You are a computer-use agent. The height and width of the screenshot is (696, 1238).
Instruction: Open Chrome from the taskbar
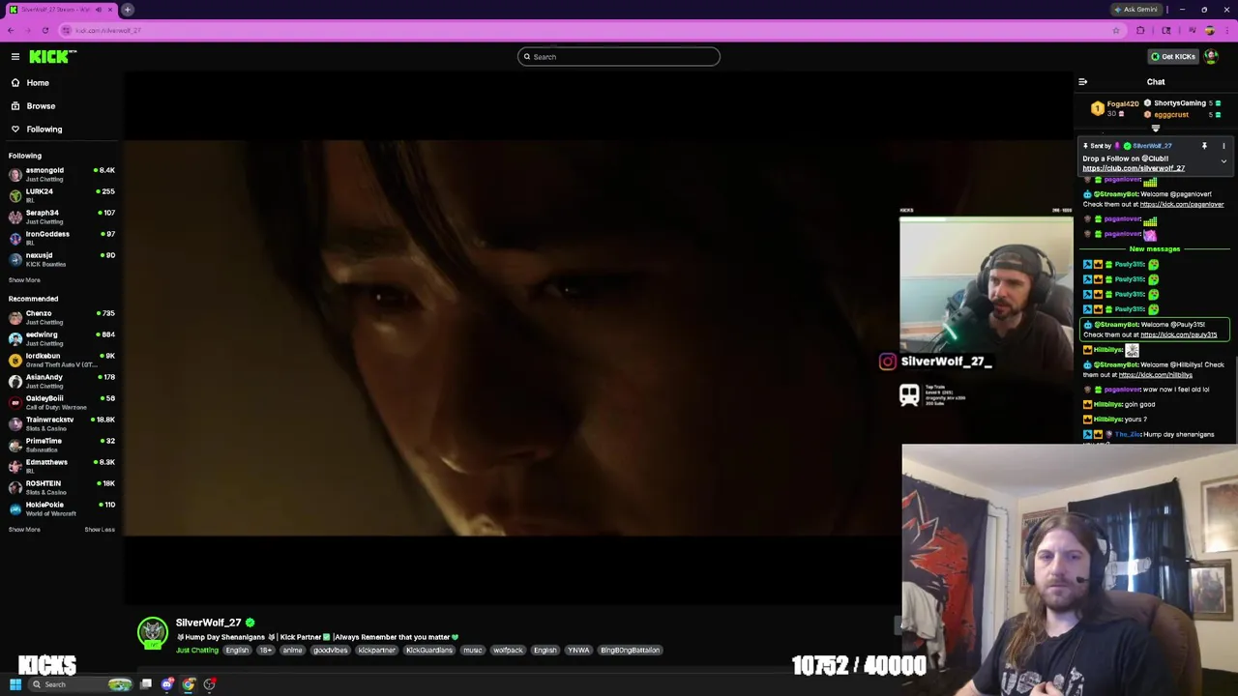189,685
